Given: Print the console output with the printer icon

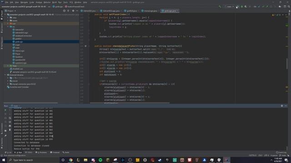Looking at the screenshot, I should tap(10, 126).
